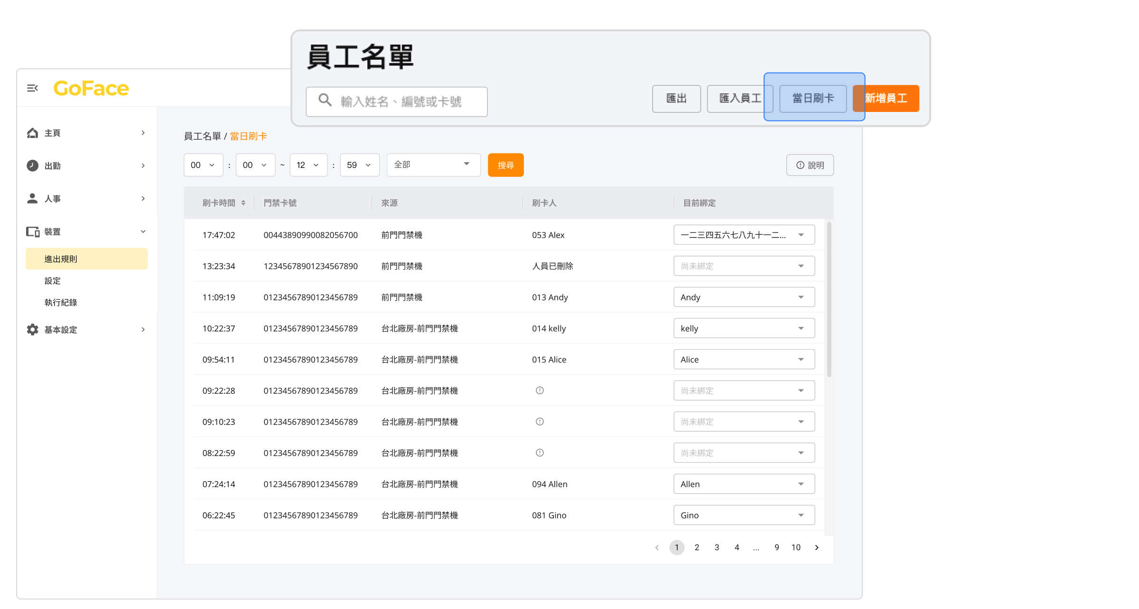Open the 全部 source filter dropdown
Screen dimensions: 1139x609
[433, 165]
